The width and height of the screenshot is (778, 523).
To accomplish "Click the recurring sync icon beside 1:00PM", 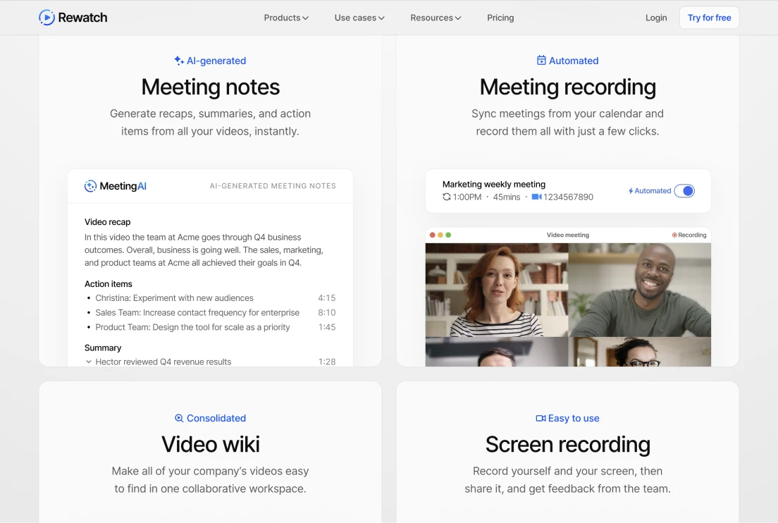I will click(x=447, y=197).
